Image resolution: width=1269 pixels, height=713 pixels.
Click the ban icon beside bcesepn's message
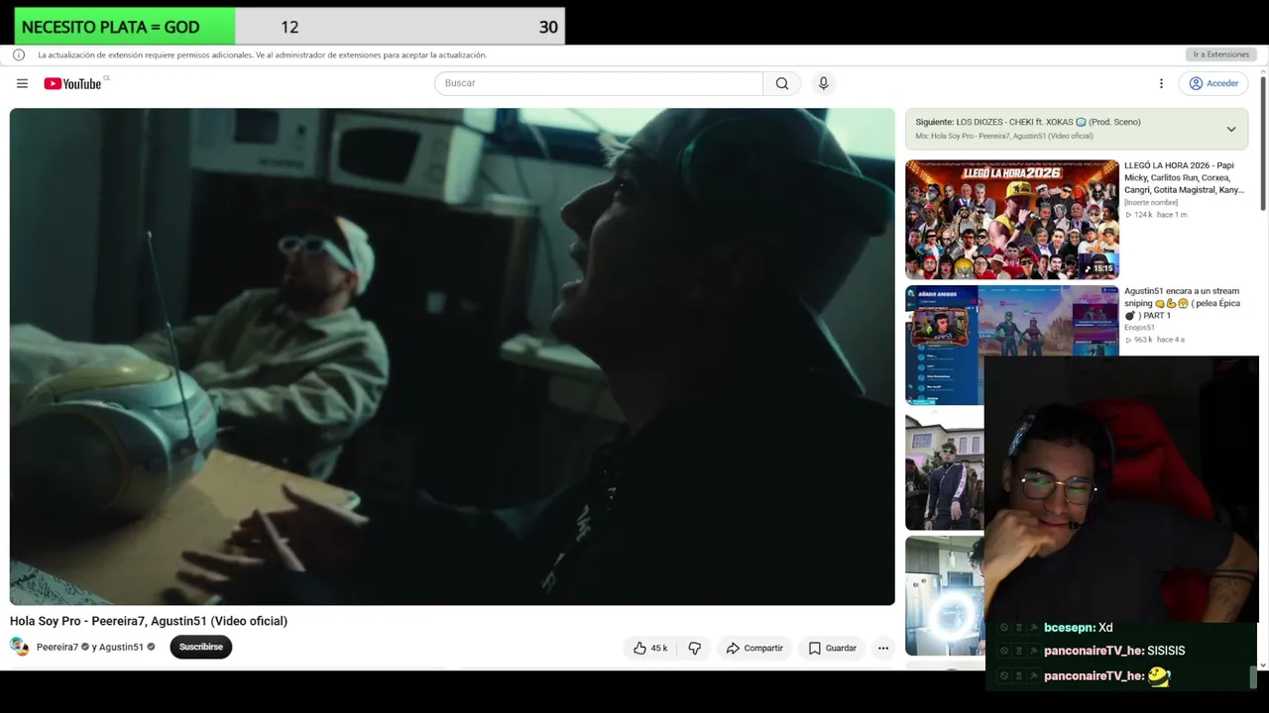[1004, 628]
